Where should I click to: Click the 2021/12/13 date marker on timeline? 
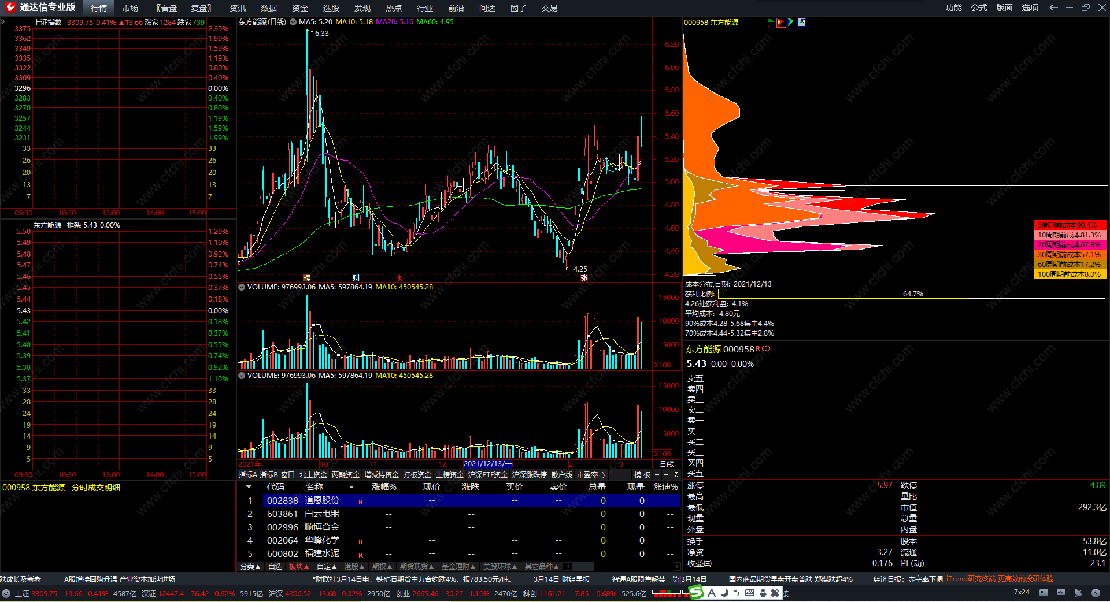(487, 464)
